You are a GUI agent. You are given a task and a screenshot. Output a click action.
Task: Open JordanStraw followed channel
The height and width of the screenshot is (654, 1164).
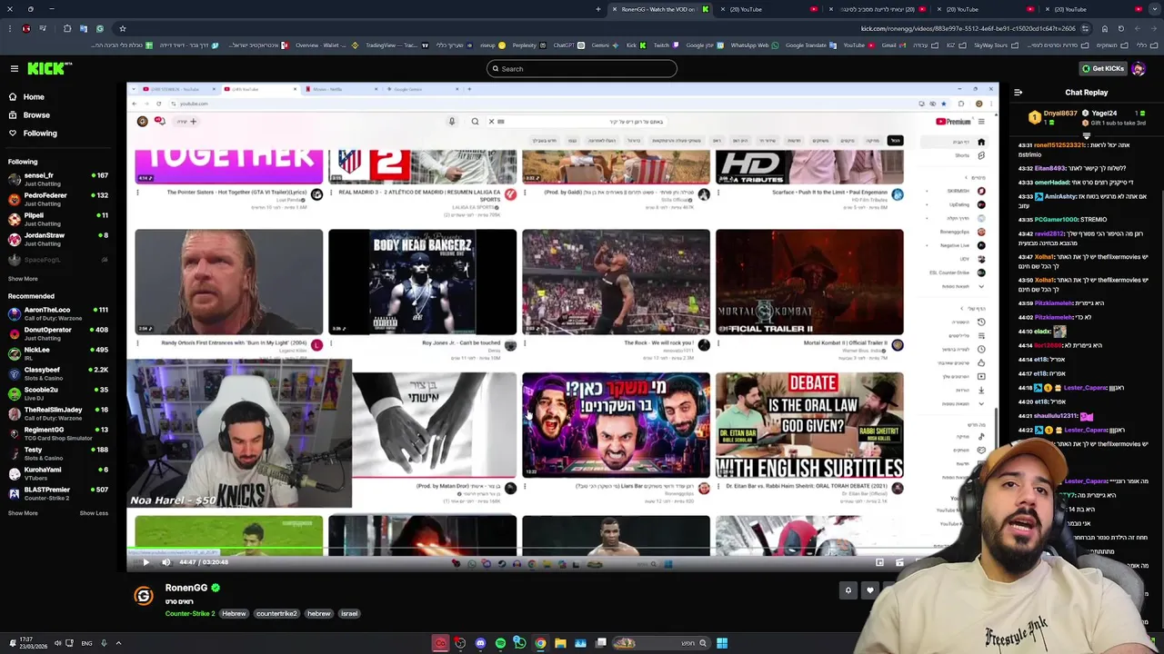pyautogui.click(x=57, y=239)
